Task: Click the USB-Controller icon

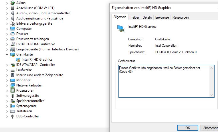Action: click(x=13, y=116)
